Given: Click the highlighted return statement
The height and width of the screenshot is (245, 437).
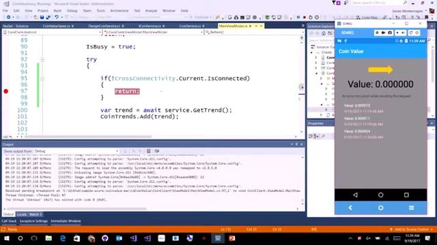Looking at the screenshot, I should pos(127,91).
